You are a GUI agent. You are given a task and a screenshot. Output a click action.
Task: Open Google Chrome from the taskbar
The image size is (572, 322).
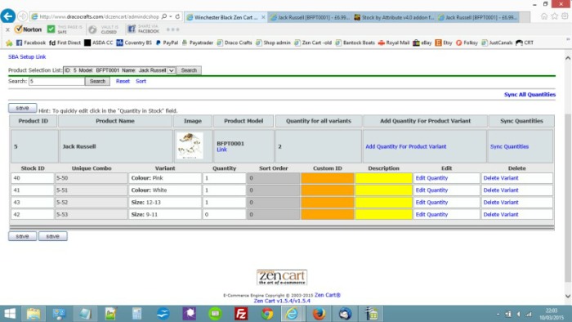(267, 314)
